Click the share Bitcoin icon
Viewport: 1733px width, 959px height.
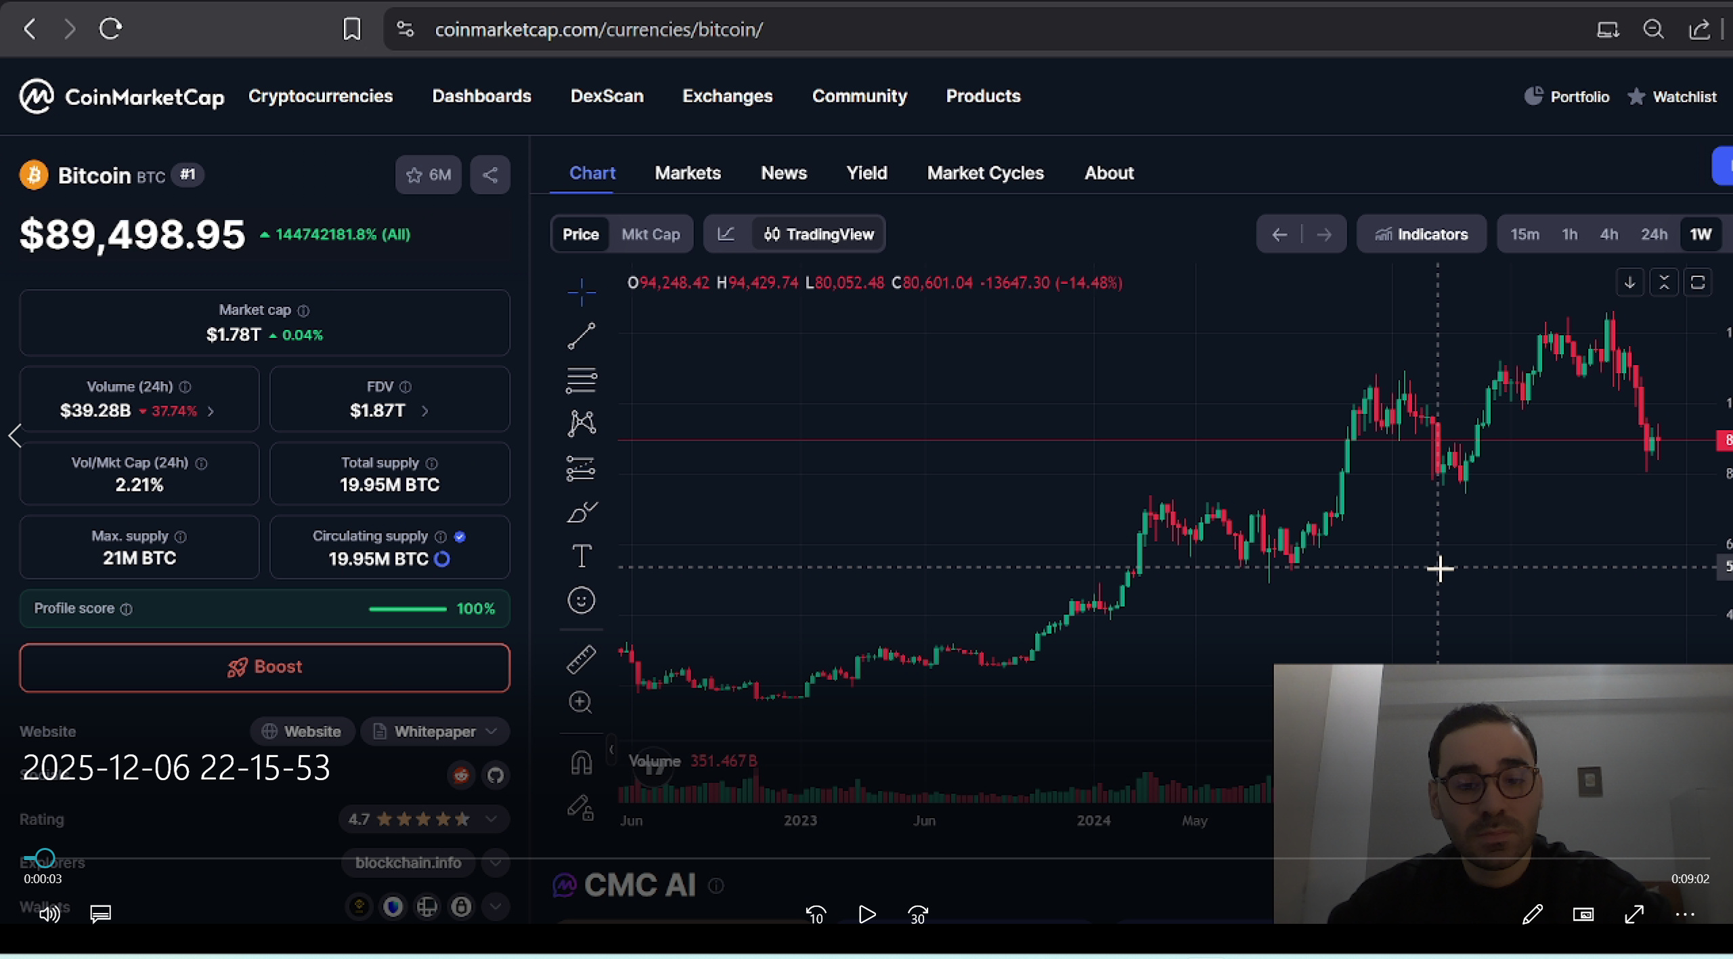(x=490, y=175)
